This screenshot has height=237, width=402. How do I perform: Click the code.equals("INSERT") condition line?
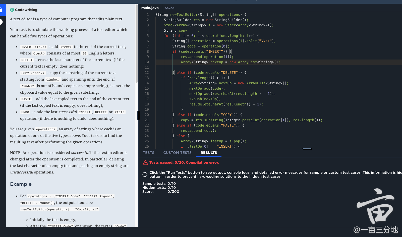click(x=202, y=51)
